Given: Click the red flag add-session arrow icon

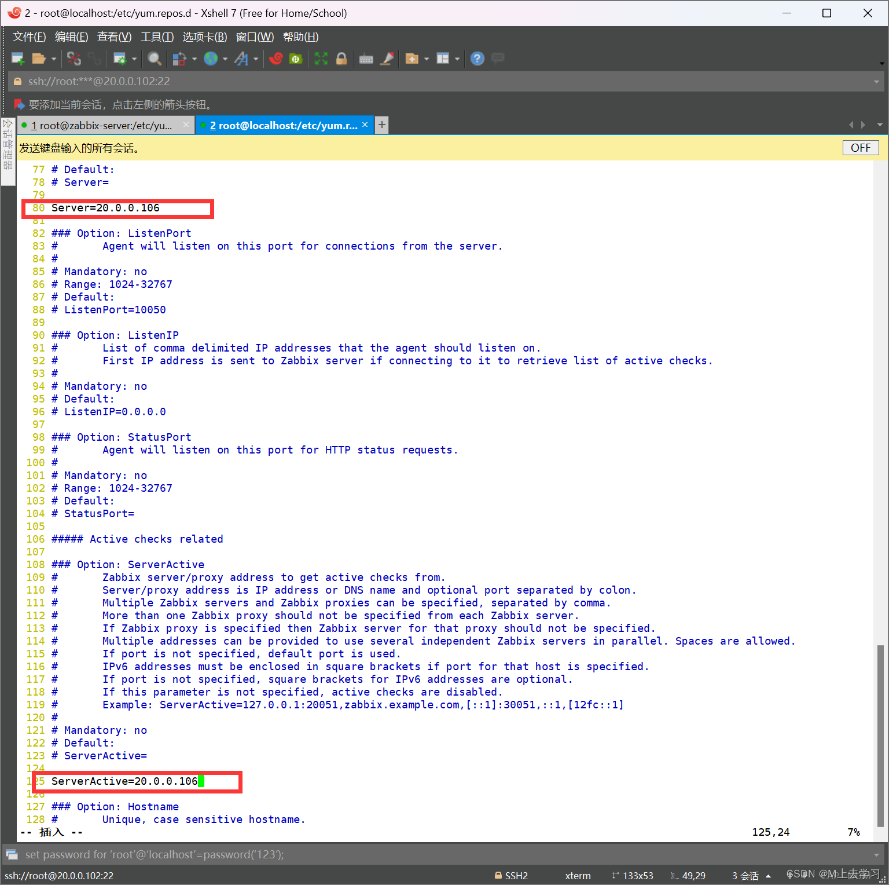Looking at the screenshot, I should coord(19,104).
